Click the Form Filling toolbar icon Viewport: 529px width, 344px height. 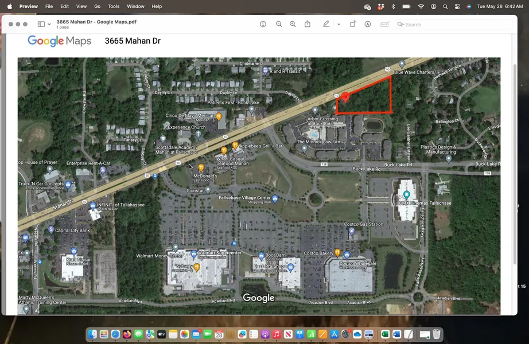pyautogui.click(x=384, y=24)
